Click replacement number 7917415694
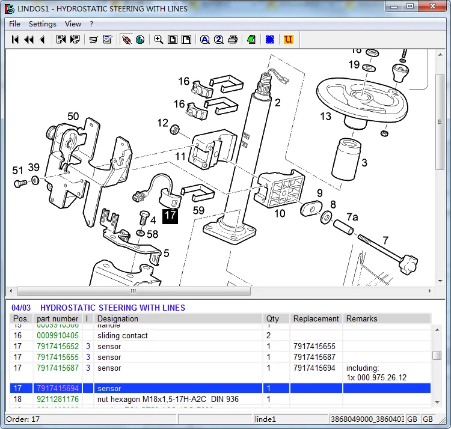Image resolution: width=451 pixels, height=429 pixels. [314, 368]
